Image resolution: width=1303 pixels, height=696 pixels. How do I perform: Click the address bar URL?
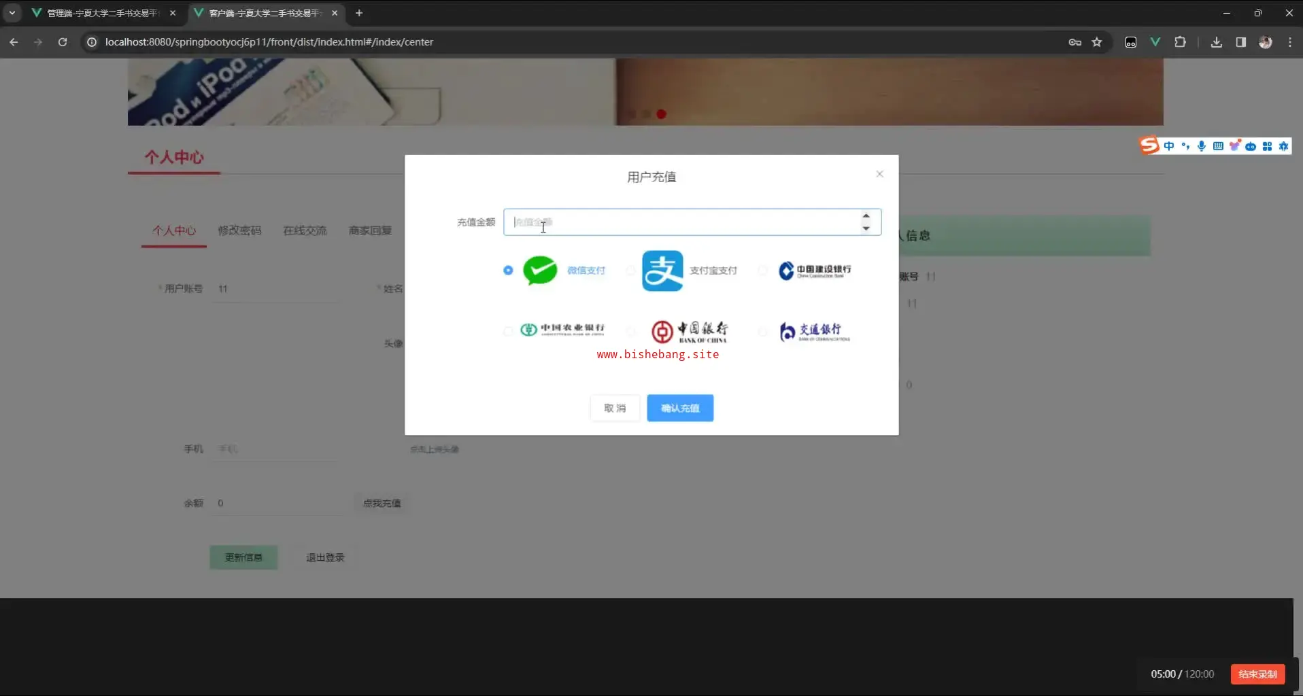pos(269,42)
